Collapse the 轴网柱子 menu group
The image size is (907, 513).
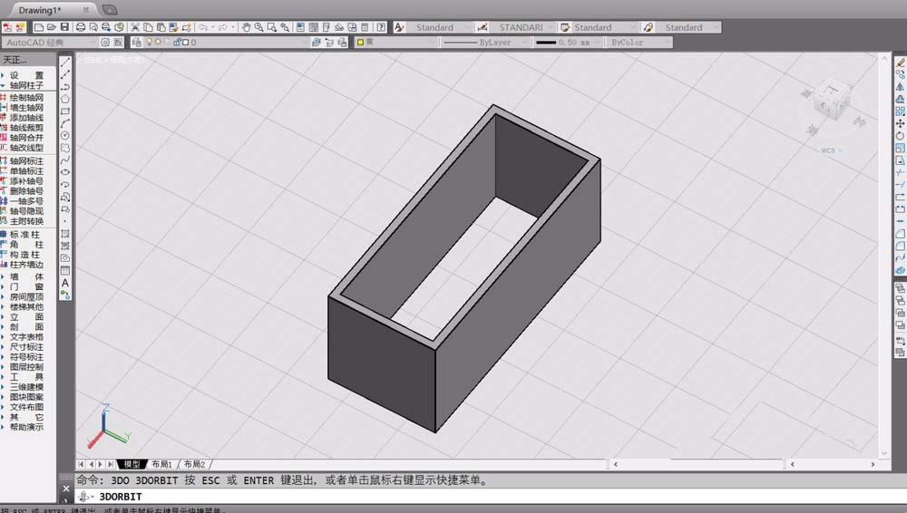pyautogui.click(x=27, y=85)
